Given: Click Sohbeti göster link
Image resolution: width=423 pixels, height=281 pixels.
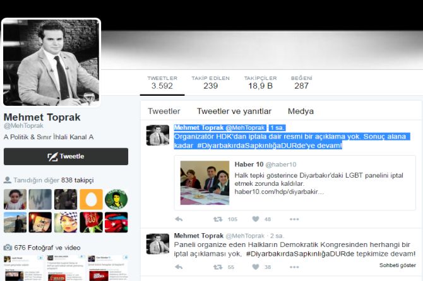Looking at the screenshot, I should pyautogui.click(x=398, y=265).
